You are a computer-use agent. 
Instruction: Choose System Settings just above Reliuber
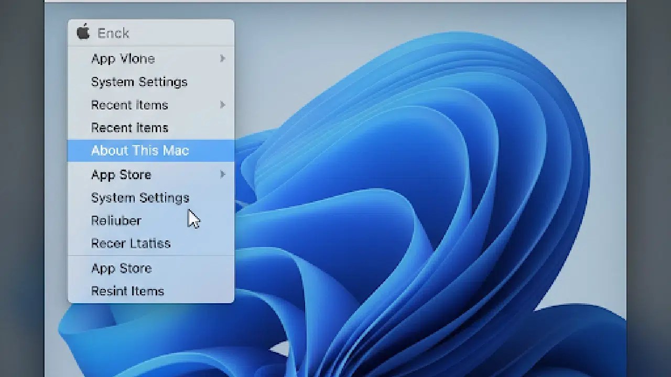(151, 197)
